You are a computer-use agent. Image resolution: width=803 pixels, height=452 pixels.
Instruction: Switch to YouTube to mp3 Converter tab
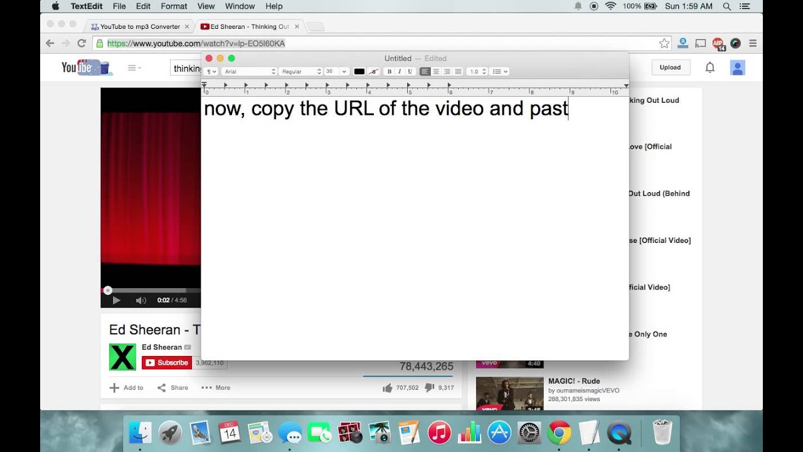[x=140, y=26]
